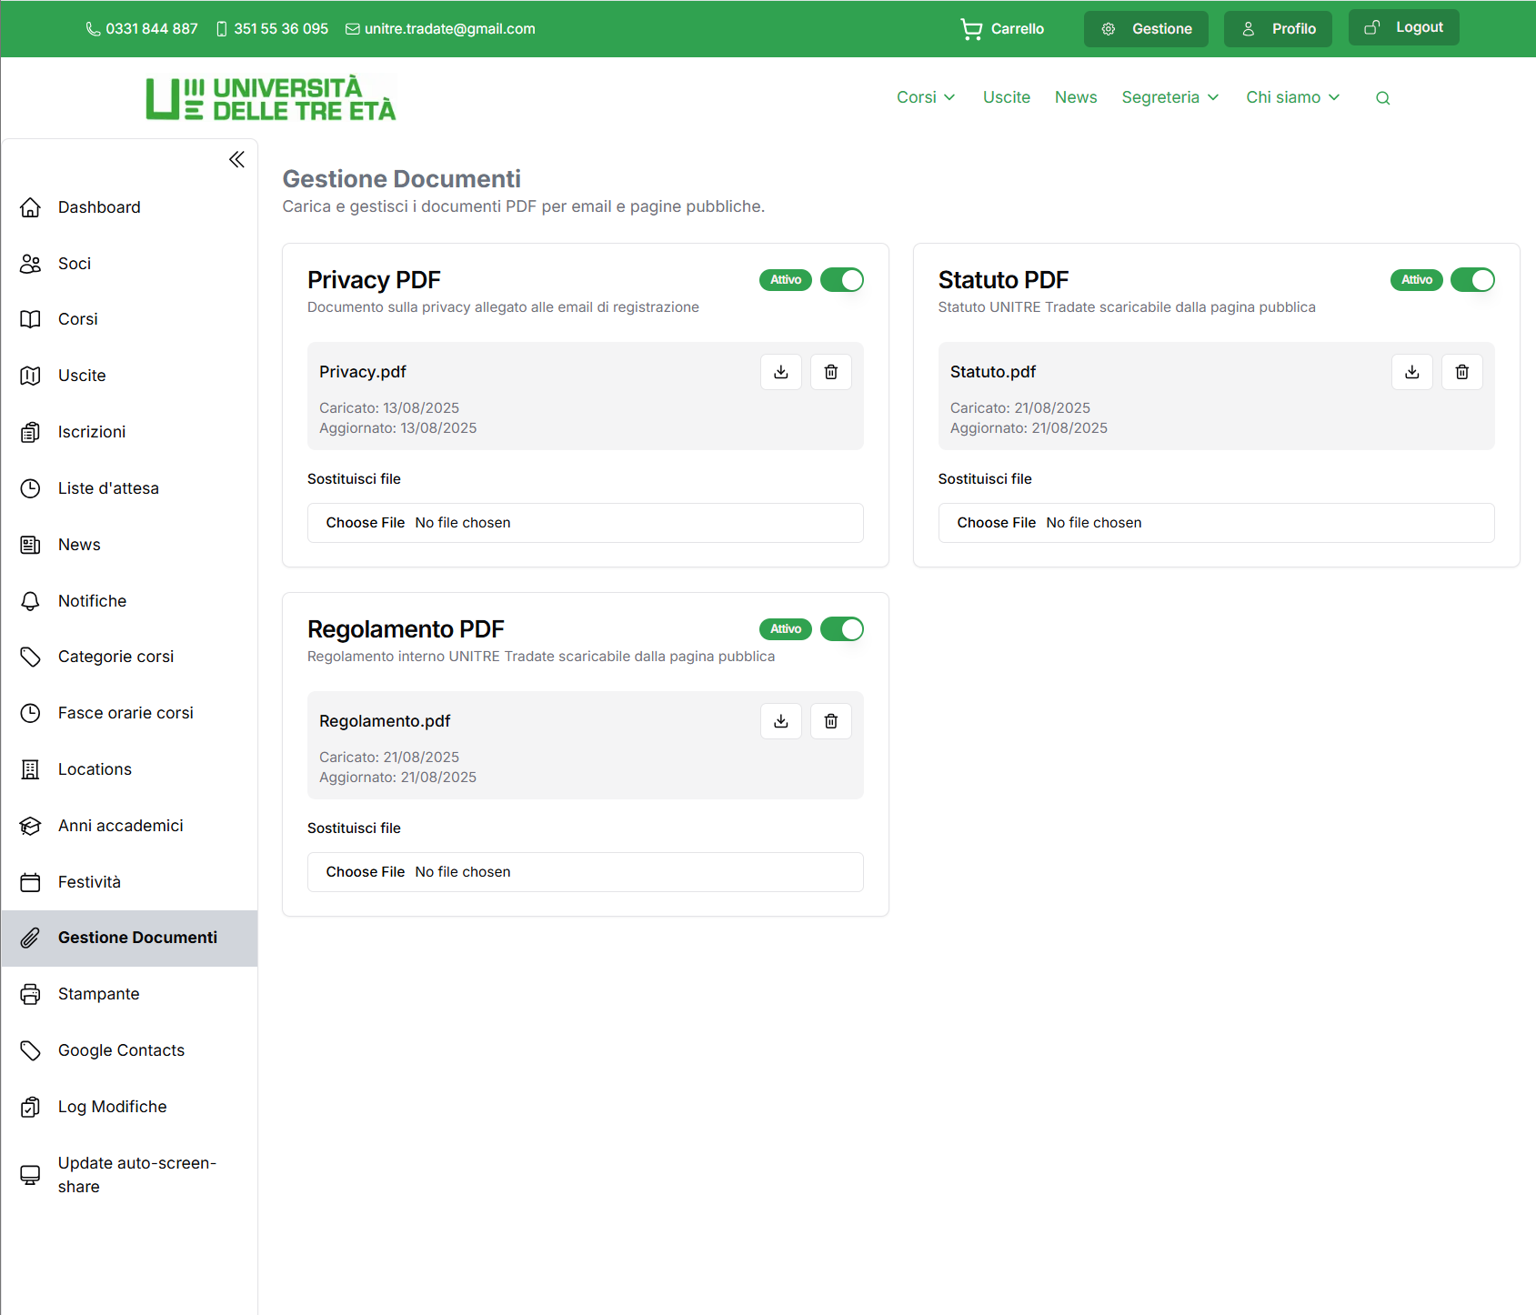Open the search magnifier icon
This screenshot has width=1536, height=1315.
[x=1382, y=97]
